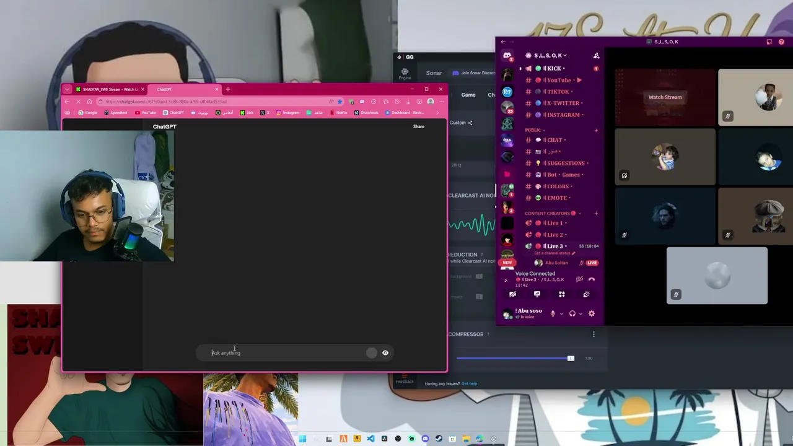Open Discord screen share button

(x=537, y=294)
